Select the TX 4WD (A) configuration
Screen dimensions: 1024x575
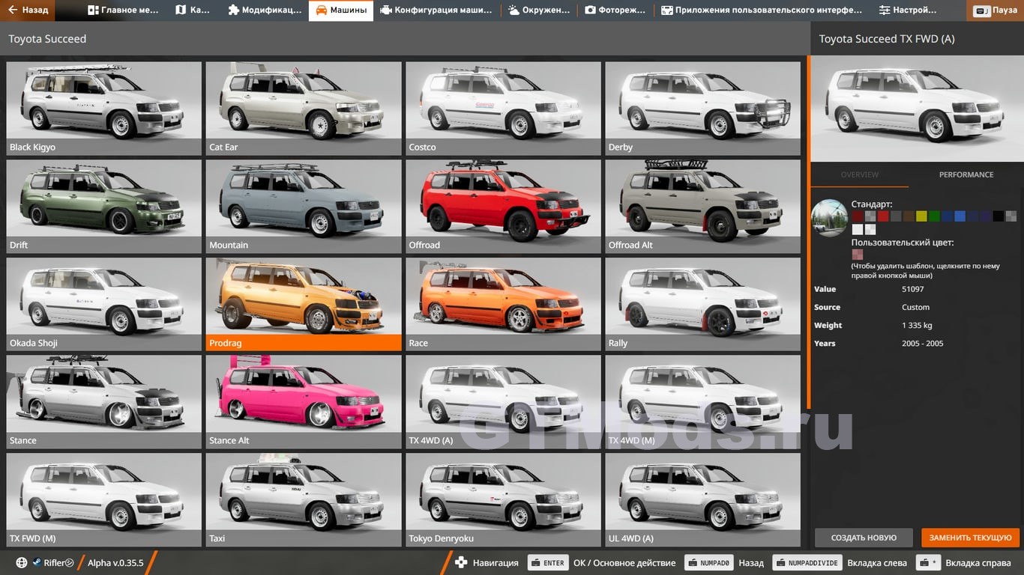pos(503,401)
